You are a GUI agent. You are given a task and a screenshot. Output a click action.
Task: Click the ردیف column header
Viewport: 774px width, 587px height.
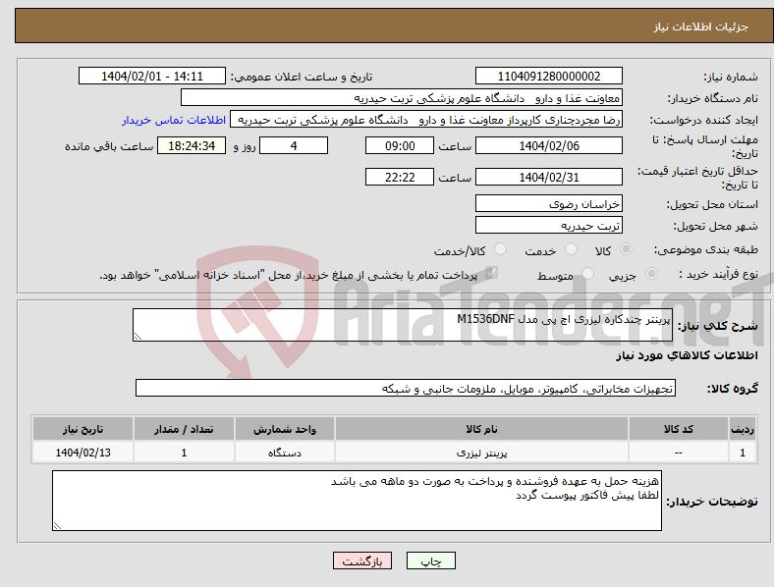(x=742, y=429)
